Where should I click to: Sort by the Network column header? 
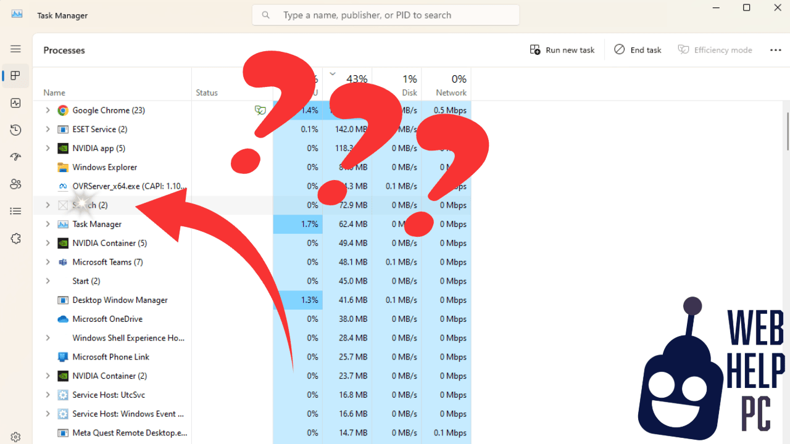446,84
